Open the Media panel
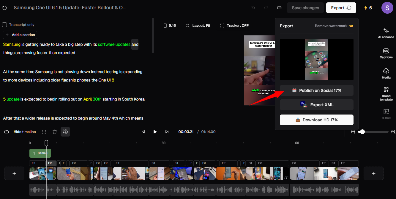The height and width of the screenshot is (199, 396). click(x=386, y=73)
